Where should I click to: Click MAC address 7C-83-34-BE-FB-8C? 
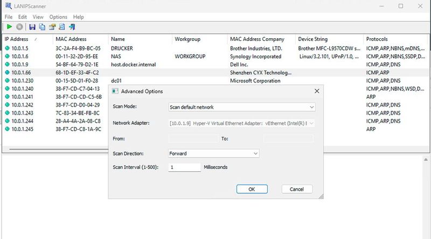point(78,113)
